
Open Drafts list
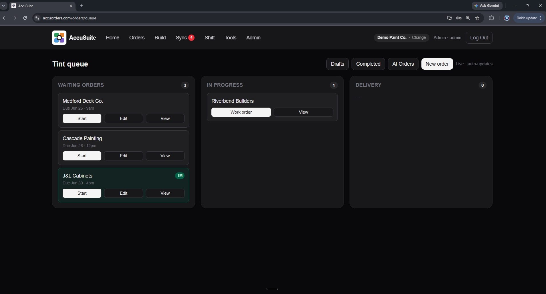coord(337,64)
